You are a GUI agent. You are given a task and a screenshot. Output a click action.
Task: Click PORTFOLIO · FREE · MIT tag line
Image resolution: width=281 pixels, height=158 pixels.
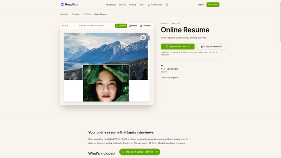[170, 24]
